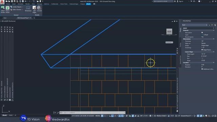Open the object type Roof dropdown
The width and height of the screenshot is (217, 122).
tap(195, 25)
